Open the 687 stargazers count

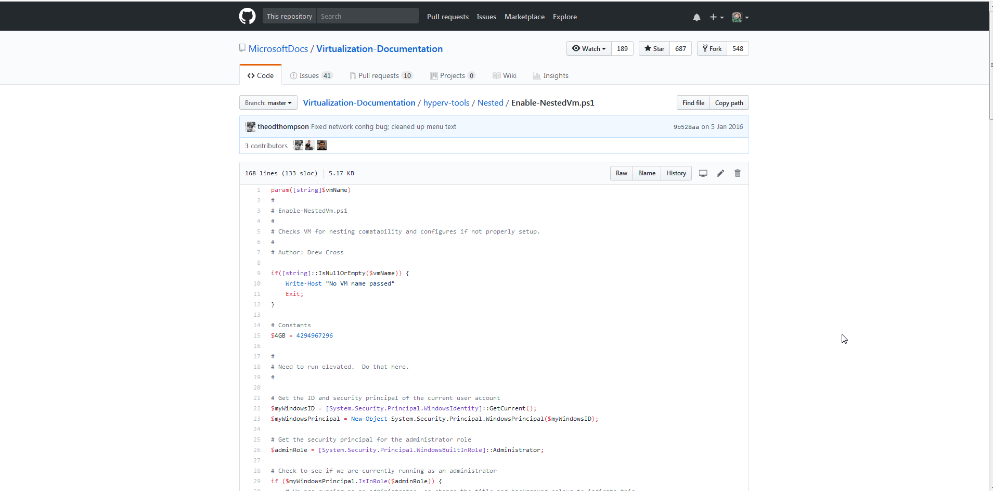(x=680, y=48)
